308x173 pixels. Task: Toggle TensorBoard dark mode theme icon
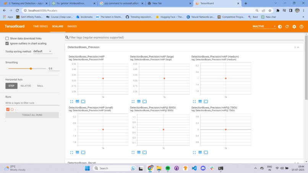280,26
